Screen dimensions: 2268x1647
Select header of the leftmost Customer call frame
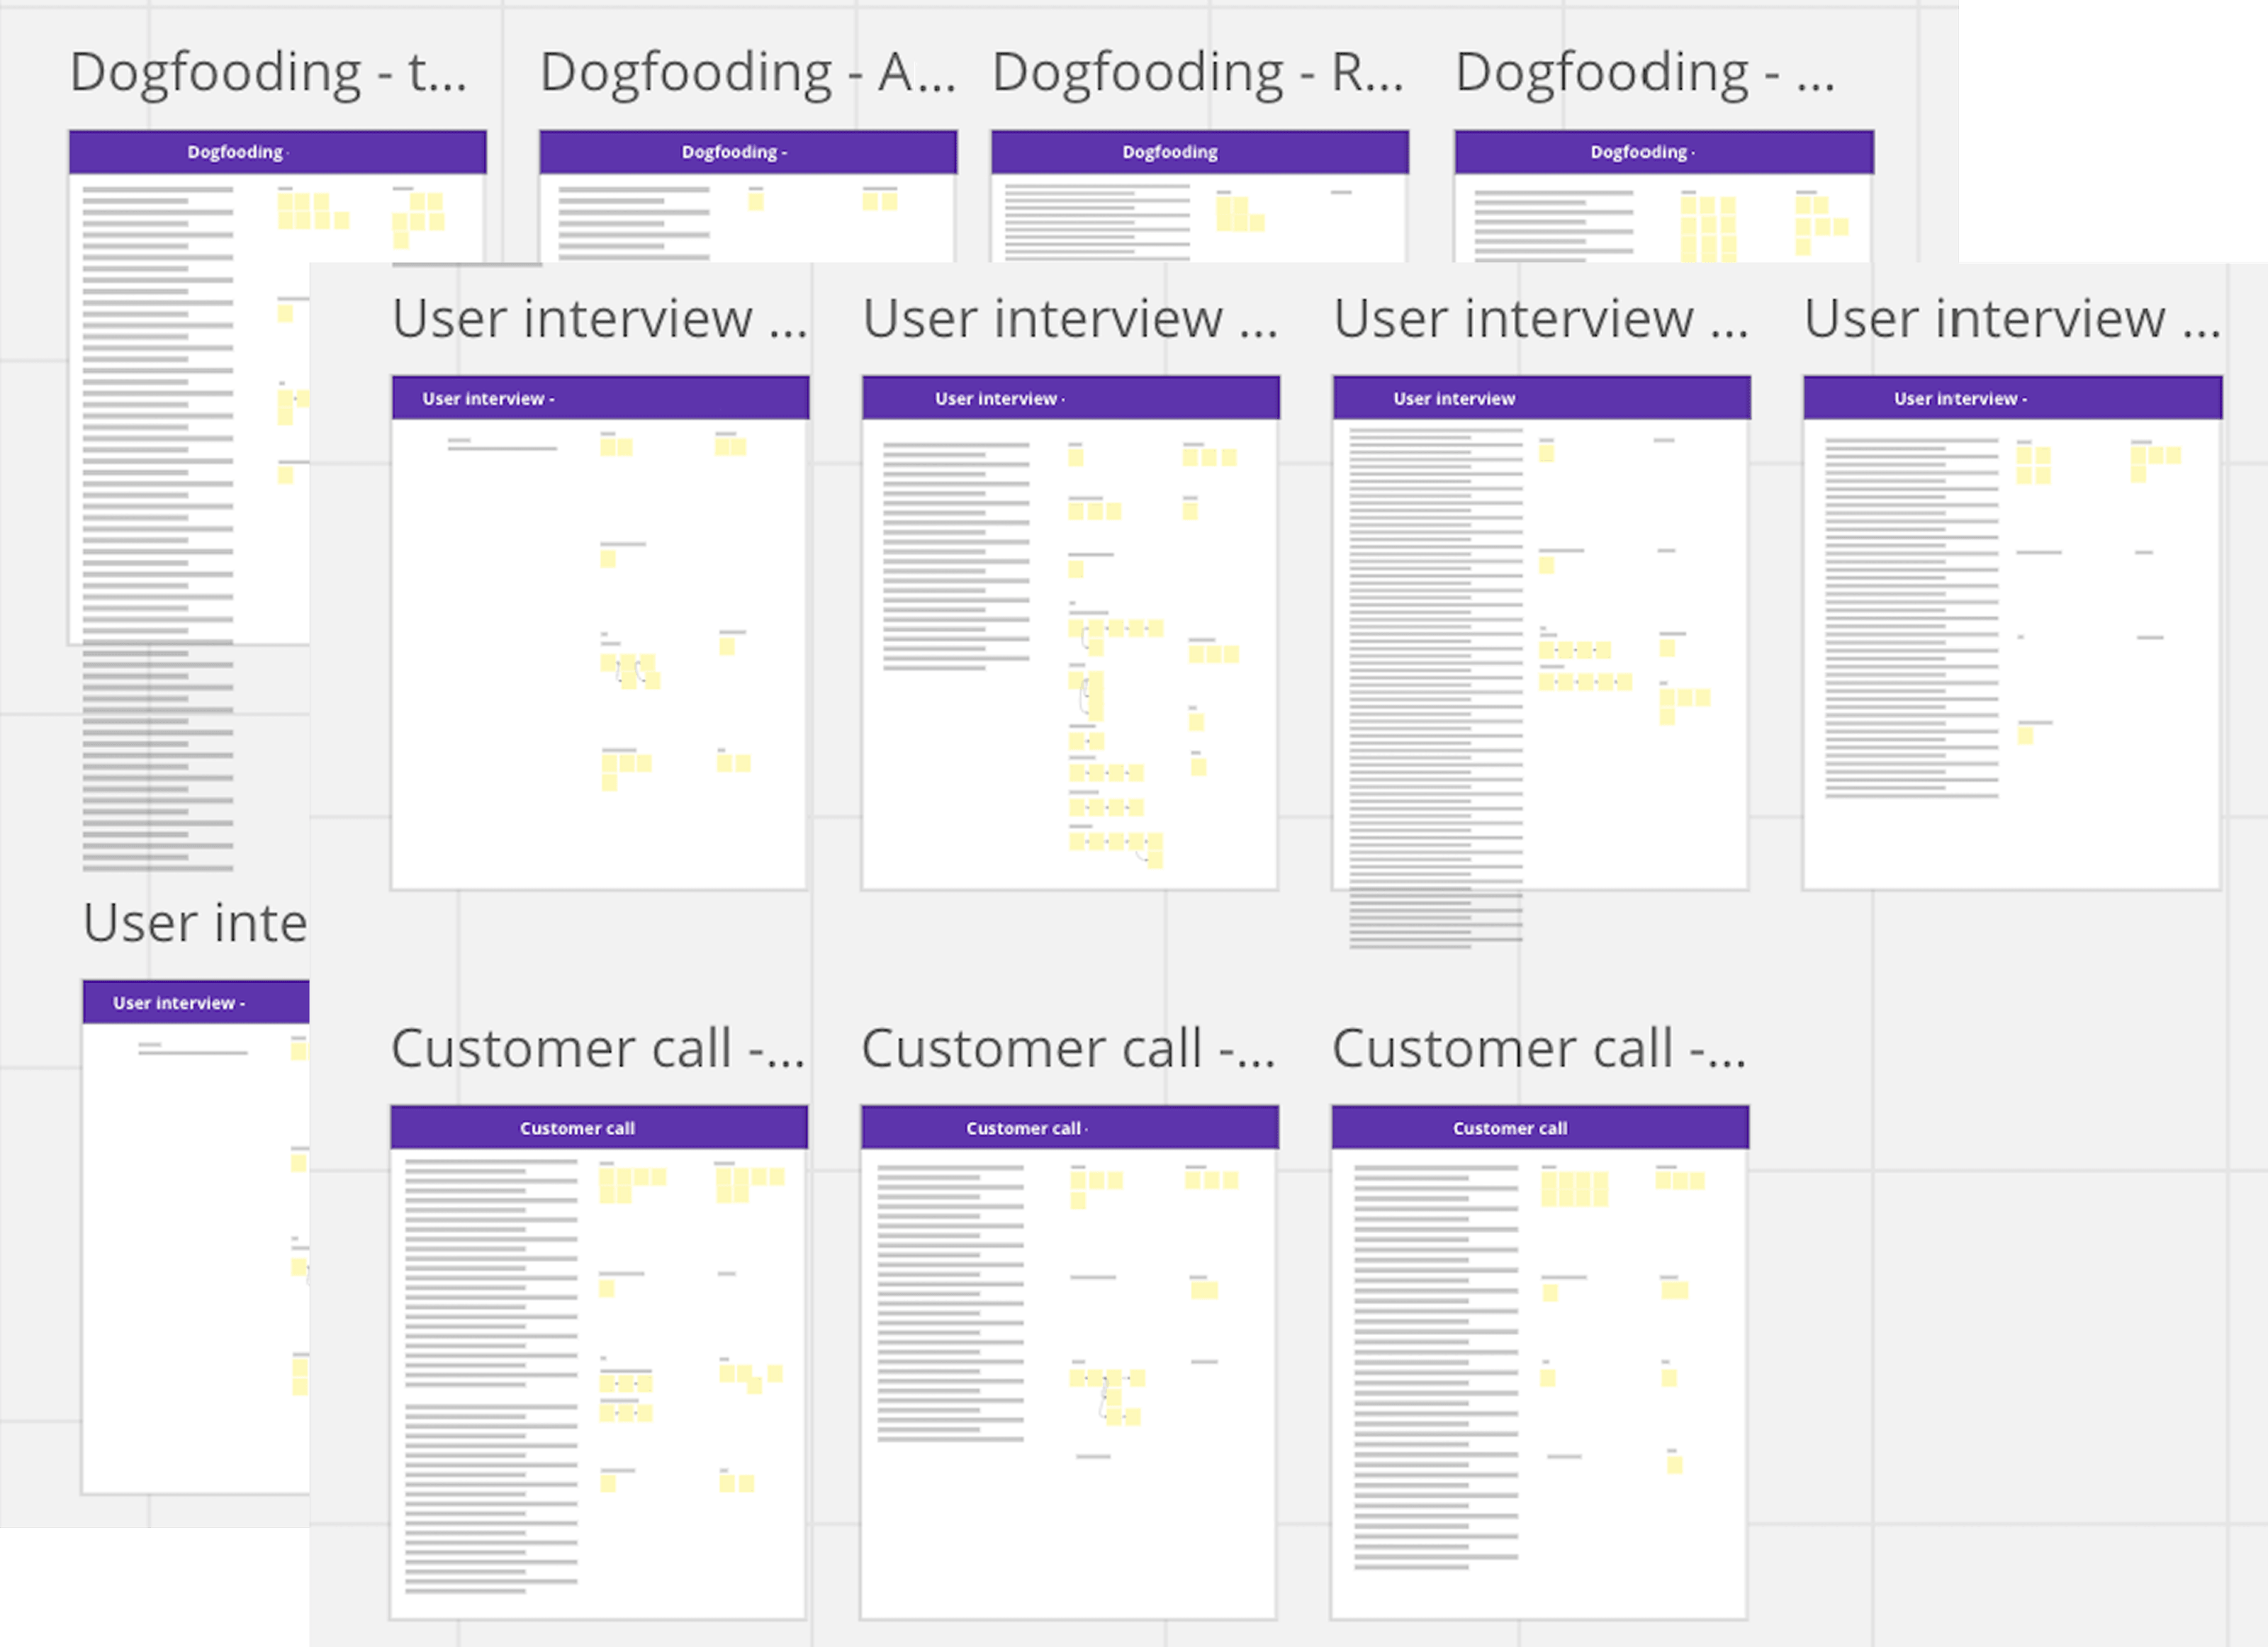coord(599,1128)
